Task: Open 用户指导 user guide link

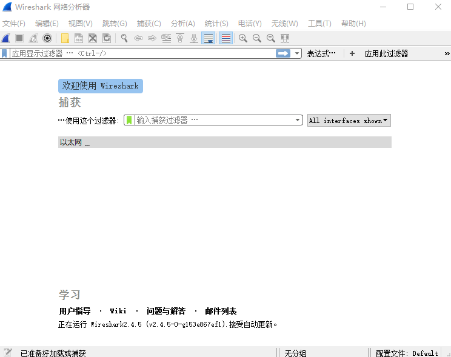Action: tap(75, 311)
